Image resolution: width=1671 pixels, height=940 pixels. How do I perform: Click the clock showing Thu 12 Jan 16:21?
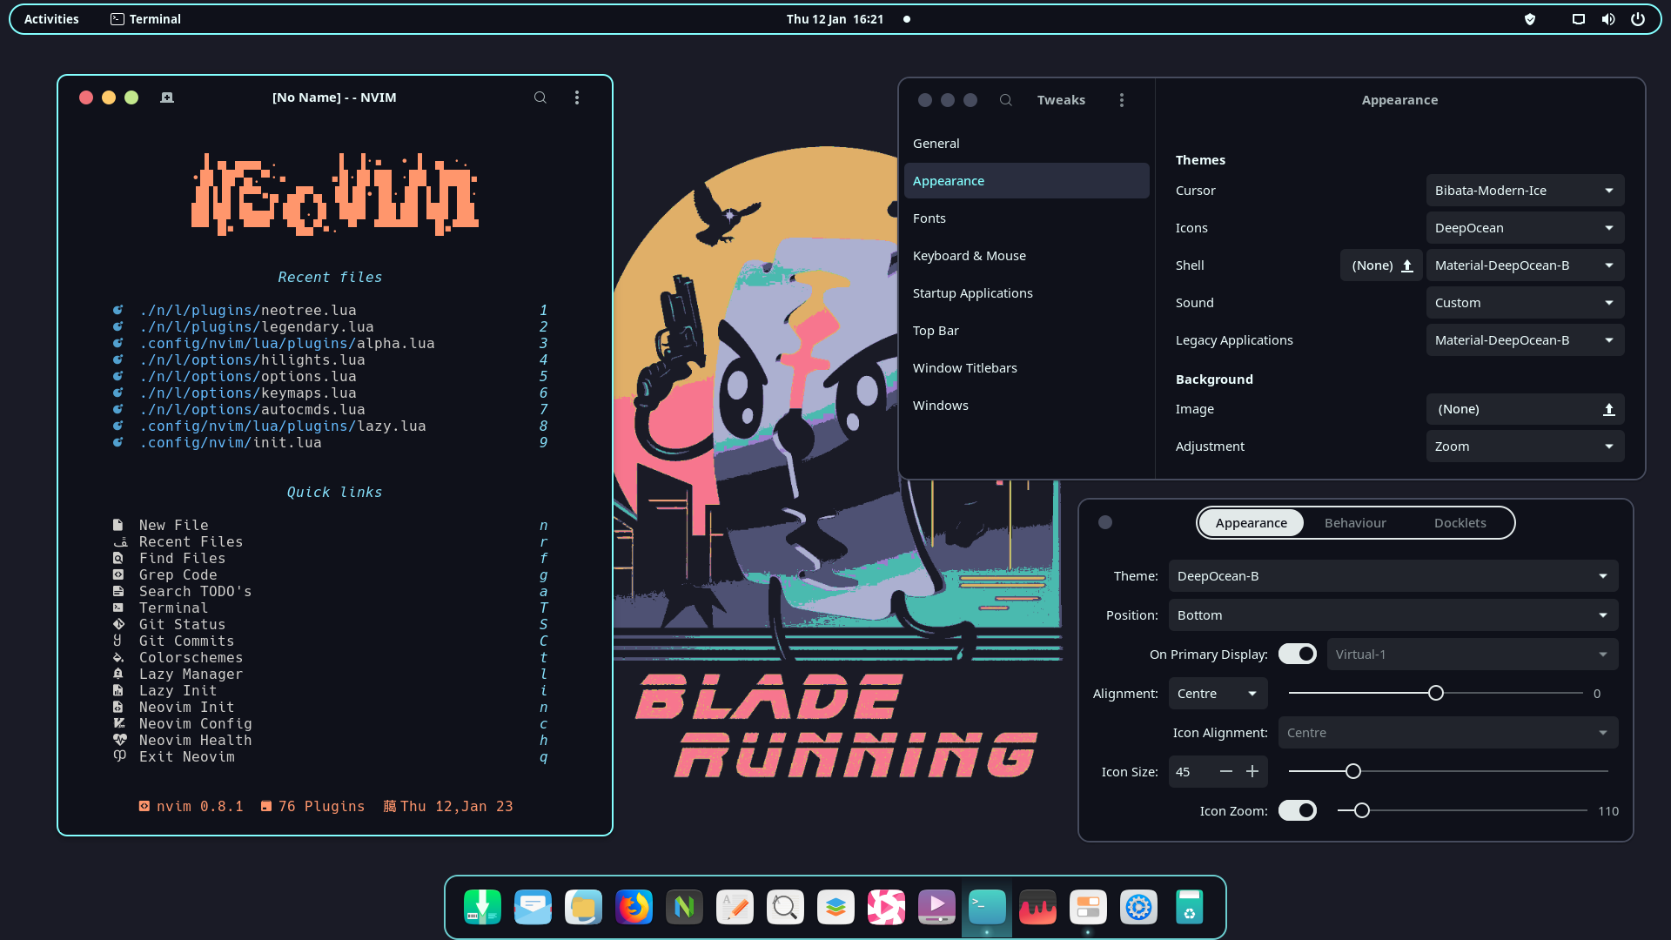pyautogui.click(x=835, y=19)
